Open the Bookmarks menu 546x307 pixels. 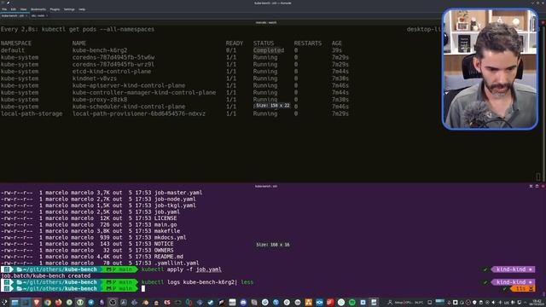coord(38,9)
